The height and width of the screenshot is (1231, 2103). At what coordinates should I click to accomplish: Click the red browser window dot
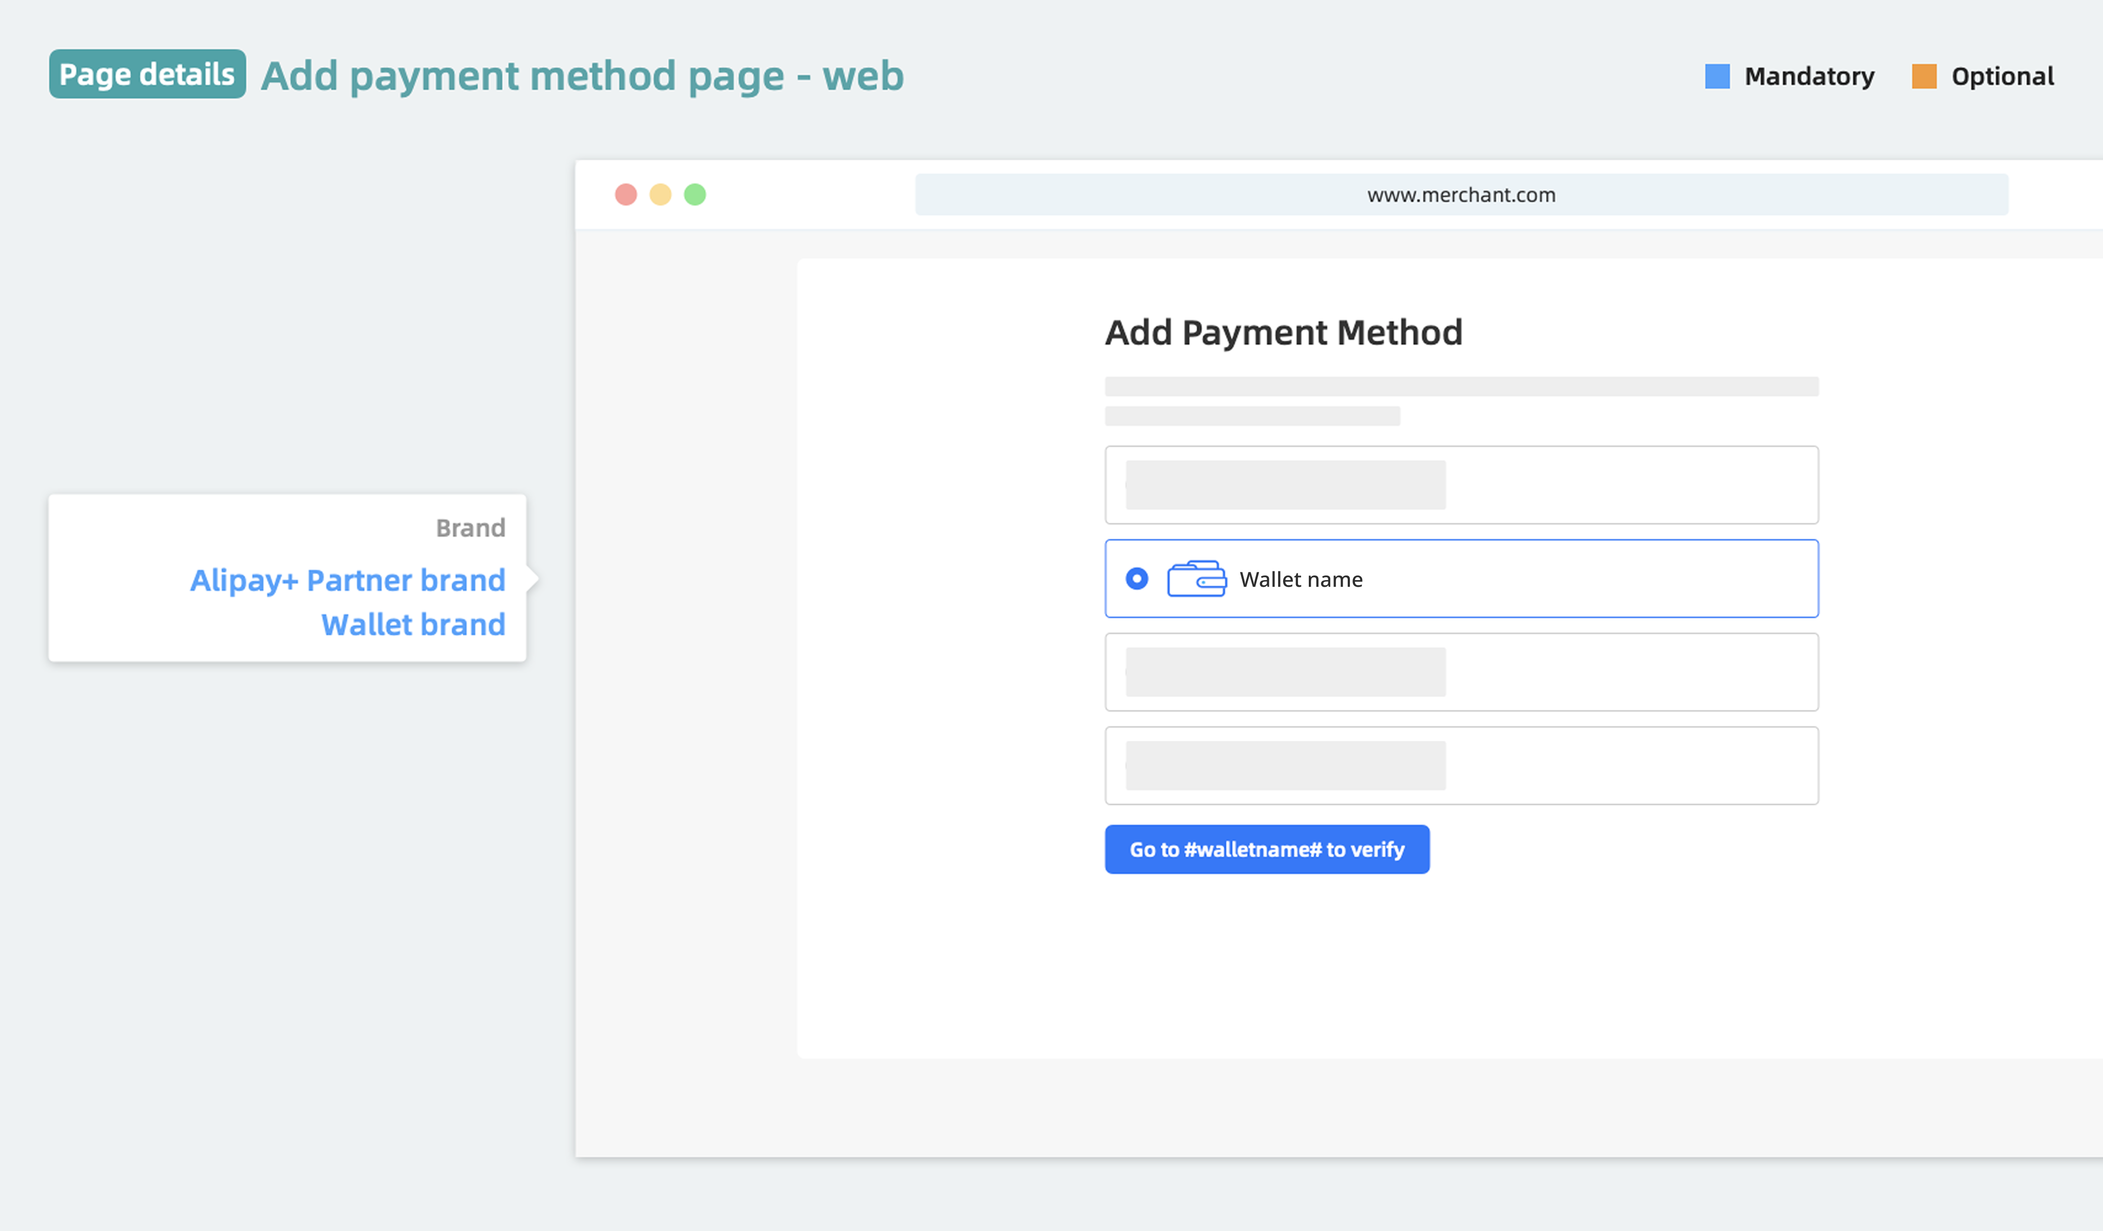tap(626, 193)
